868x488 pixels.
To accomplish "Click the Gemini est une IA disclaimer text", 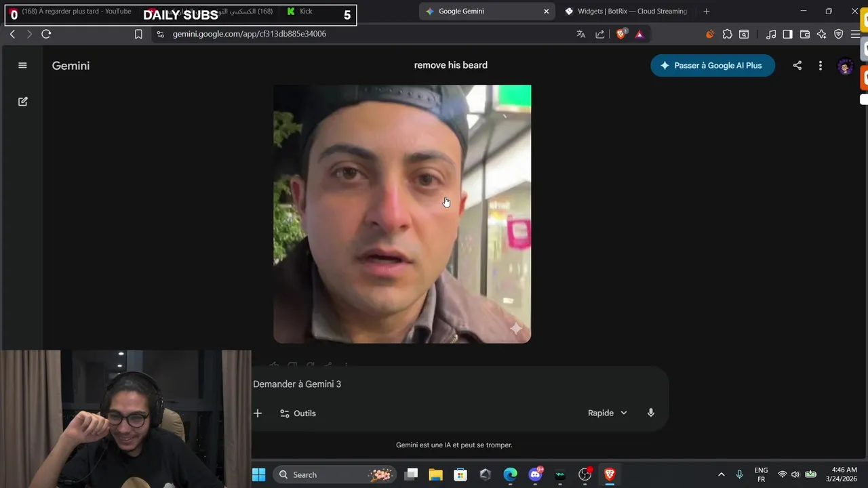I will 454,445.
